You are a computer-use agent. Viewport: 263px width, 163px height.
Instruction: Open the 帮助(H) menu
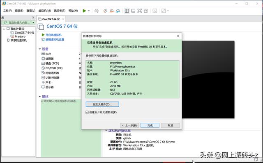pos(73,11)
